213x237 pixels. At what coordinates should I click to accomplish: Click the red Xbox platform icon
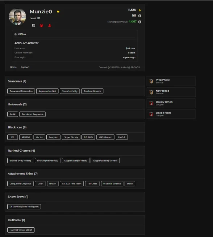tap(41, 26)
